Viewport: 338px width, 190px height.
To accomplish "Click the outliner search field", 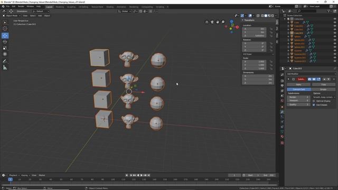I will click(x=307, y=11).
